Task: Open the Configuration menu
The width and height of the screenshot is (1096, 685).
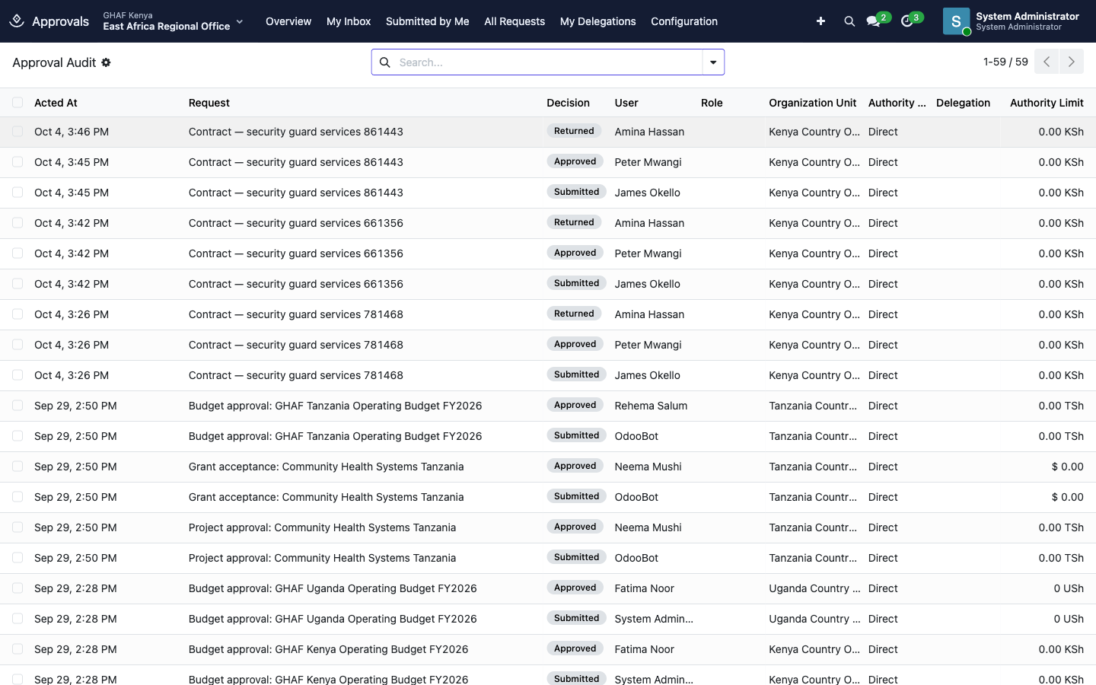Action: (x=684, y=21)
